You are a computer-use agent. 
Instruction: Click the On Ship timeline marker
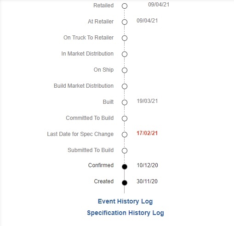[x=125, y=70]
